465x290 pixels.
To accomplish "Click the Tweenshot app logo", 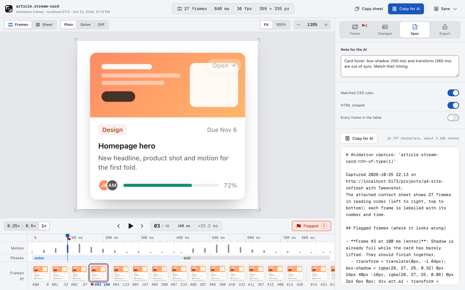I will (9, 9).
